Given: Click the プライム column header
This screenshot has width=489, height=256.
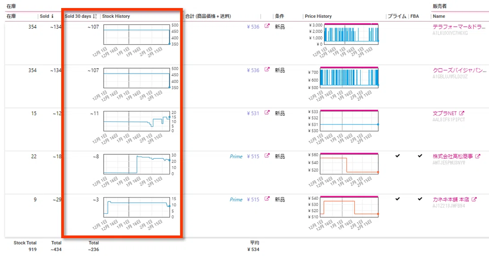Looking at the screenshot, I should pos(396,16).
